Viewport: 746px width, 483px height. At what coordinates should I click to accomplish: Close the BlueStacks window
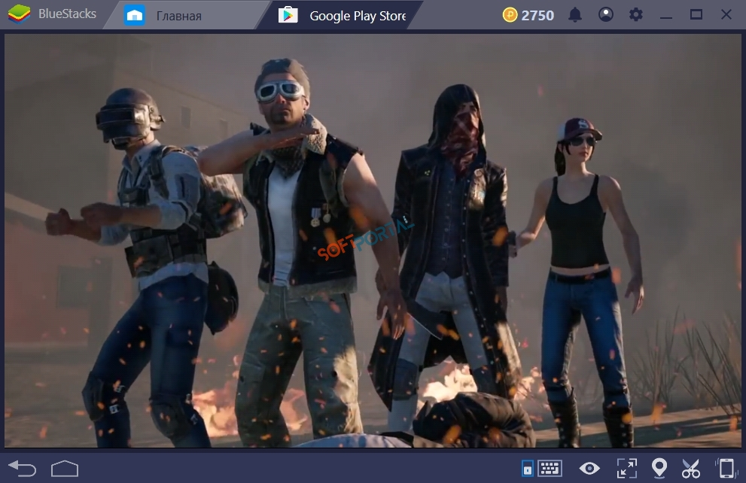point(726,15)
